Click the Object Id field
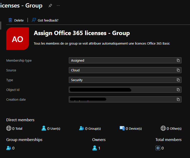 click(x=125, y=90)
